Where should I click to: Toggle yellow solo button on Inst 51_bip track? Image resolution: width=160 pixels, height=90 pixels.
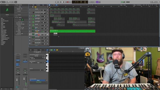(x=37, y=32)
